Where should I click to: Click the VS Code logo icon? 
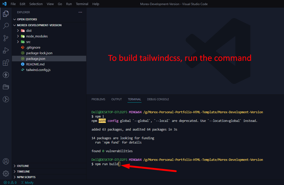4,4
